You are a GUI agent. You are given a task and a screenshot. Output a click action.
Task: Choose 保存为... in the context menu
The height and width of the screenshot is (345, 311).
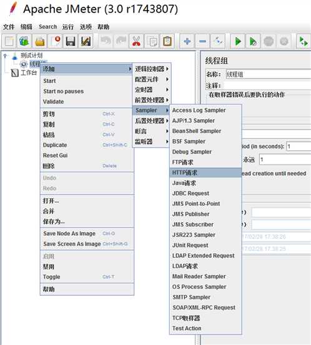coord(87,221)
